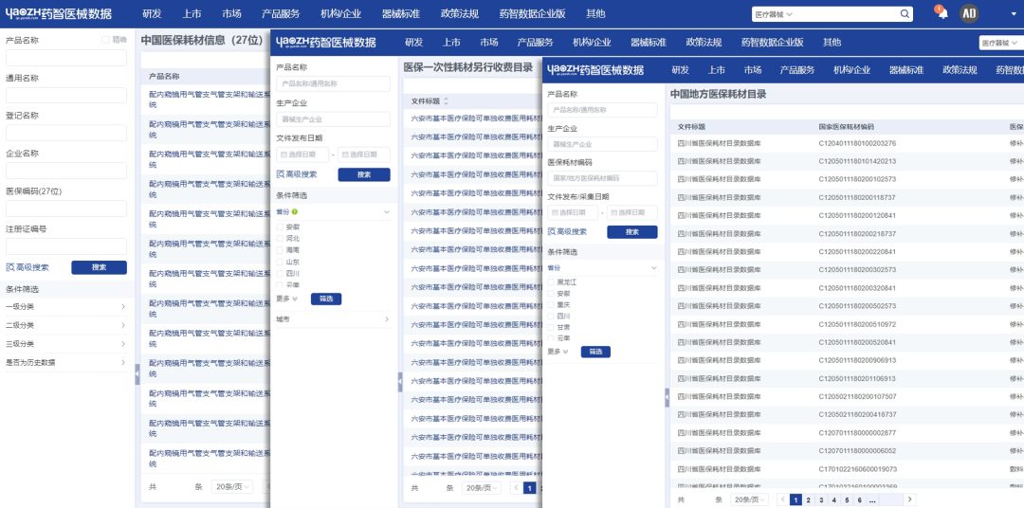Click previous page arrow in the middle window

(x=516, y=488)
